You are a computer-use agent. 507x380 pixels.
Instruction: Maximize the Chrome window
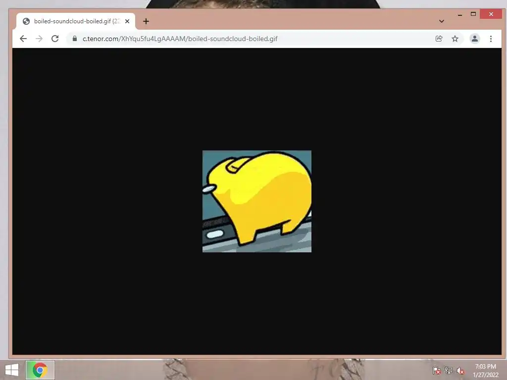coord(473,14)
